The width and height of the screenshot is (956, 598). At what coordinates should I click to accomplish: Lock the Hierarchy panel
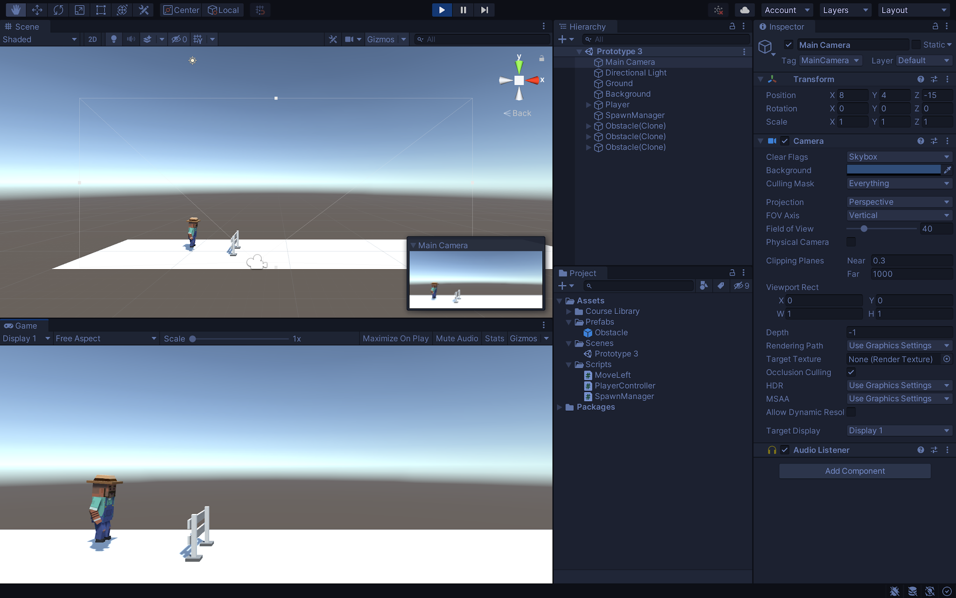(x=732, y=26)
